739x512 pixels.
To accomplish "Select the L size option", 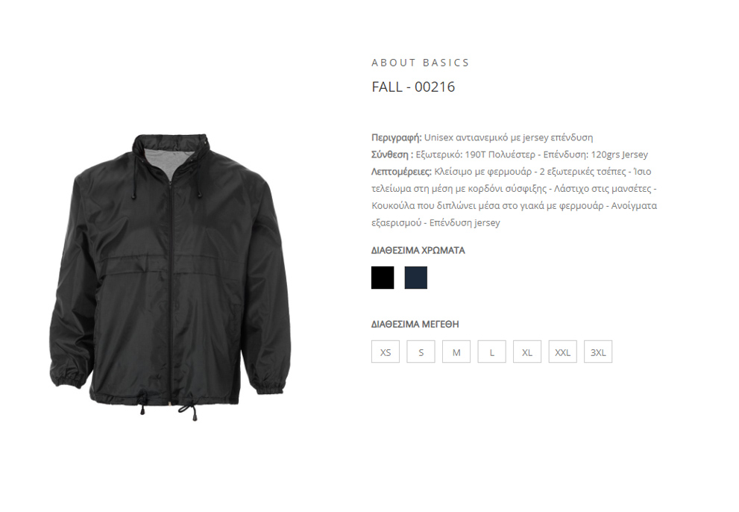I will click(491, 352).
